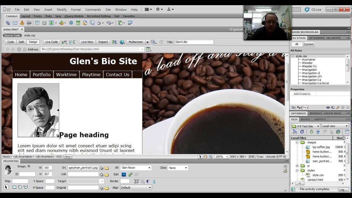
Task: Select the Hand tool in status bar
Action: pyautogui.click(x=205, y=157)
